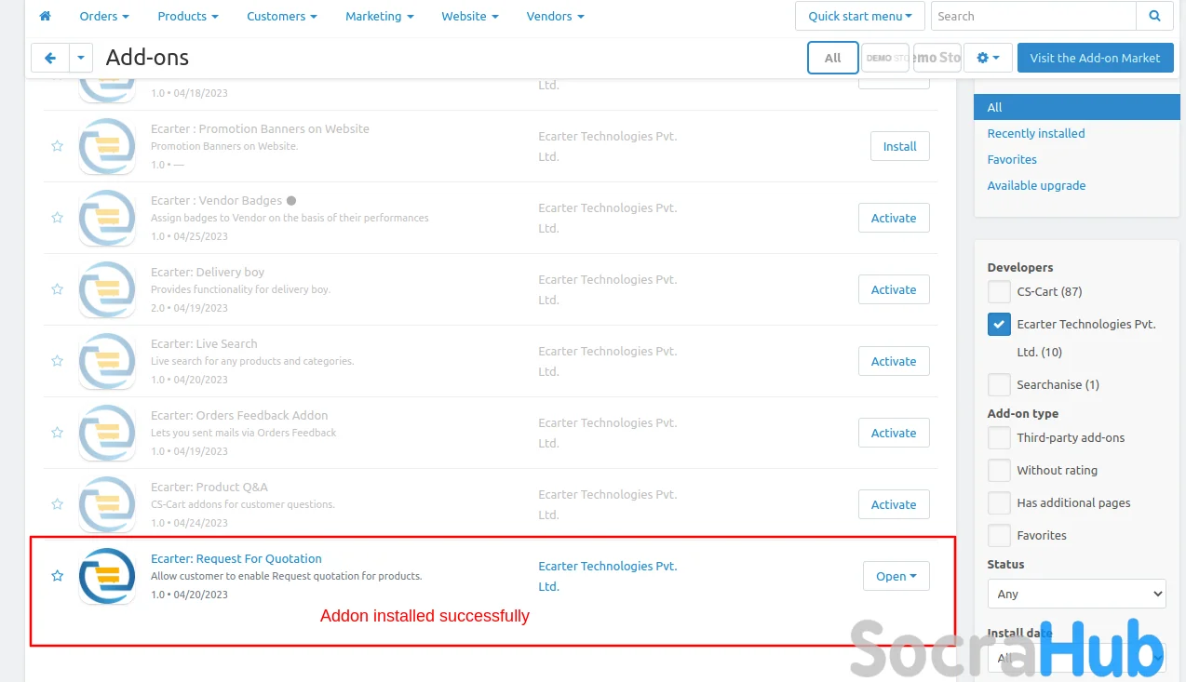
Task: Click the Product Q&A add-on logo
Action: 107,504
